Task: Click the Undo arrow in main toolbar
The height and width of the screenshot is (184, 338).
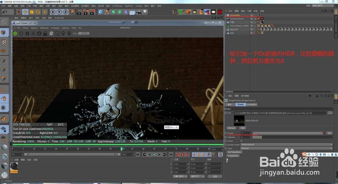Action: (4, 12)
